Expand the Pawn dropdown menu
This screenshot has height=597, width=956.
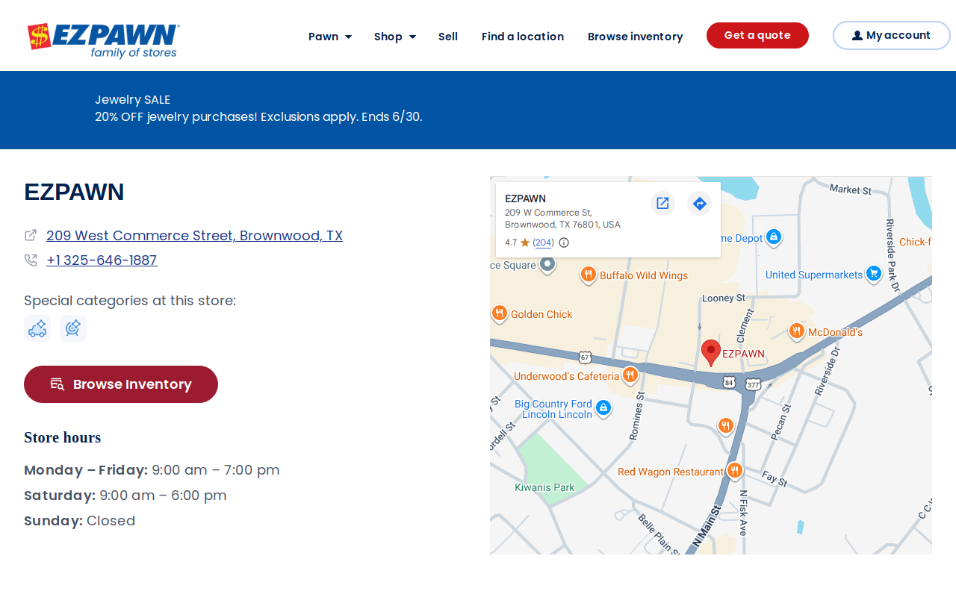tap(330, 37)
